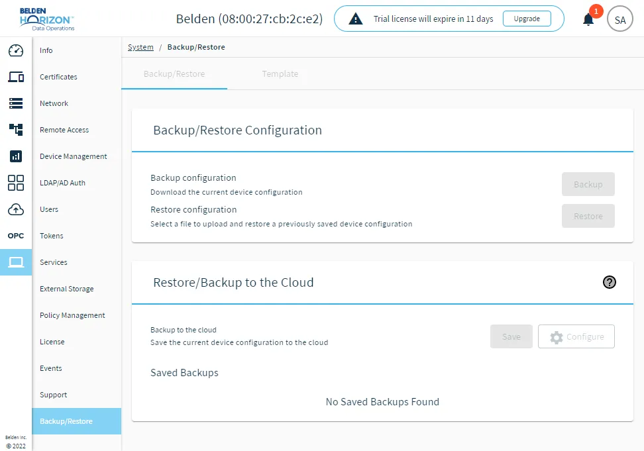644x451 pixels.
Task: Open Services menu item
Action: point(76,262)
